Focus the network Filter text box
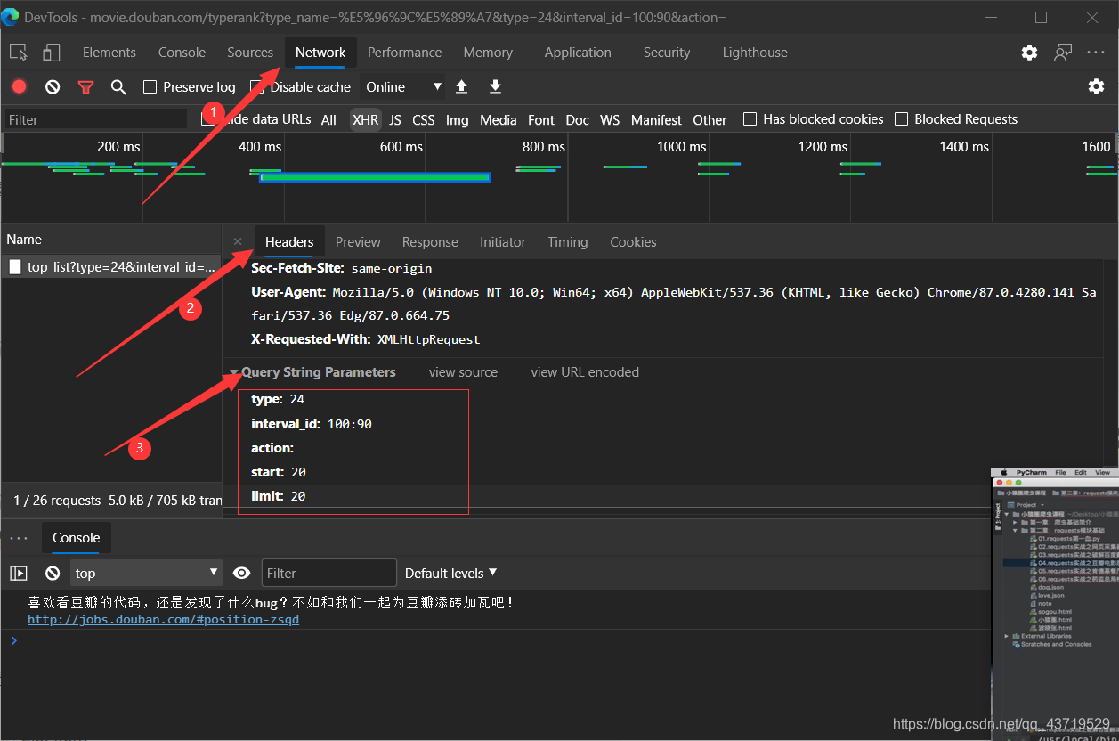The image size is (1119, 741). click(x=95, y=119)
